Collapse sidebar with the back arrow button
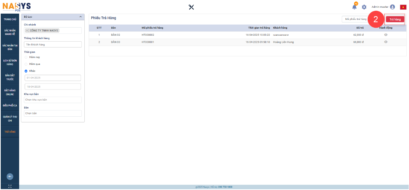 point(10,176)
